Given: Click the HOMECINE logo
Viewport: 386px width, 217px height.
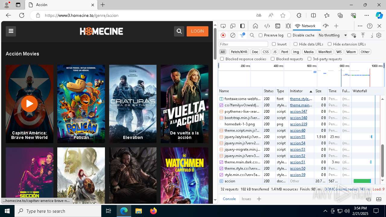Looking at the screenshot, I should [x=101, y=31].
